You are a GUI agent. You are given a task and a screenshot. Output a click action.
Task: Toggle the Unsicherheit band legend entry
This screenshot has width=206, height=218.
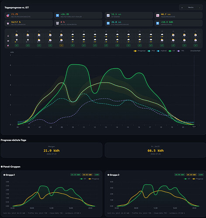pos(195,51)
